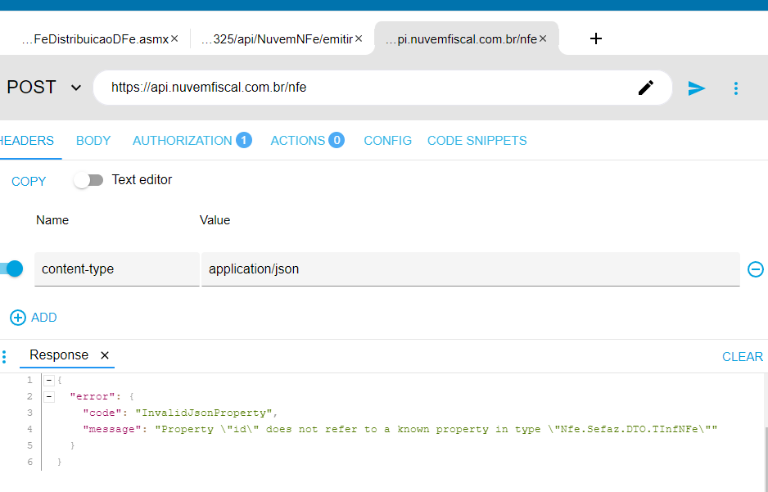Toggle the Text editor switch

[89, 180]
